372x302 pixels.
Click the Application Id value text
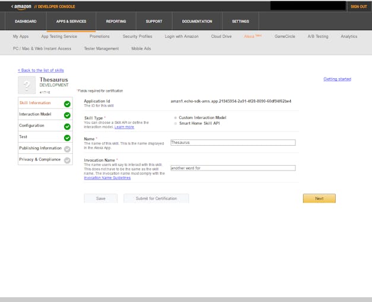(x=231, y=101)
